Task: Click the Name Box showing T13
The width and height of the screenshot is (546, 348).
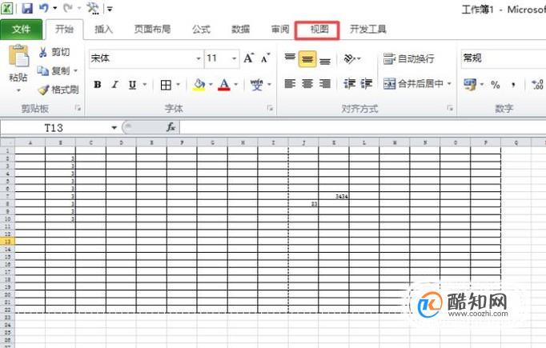Action: pos(55,128)
